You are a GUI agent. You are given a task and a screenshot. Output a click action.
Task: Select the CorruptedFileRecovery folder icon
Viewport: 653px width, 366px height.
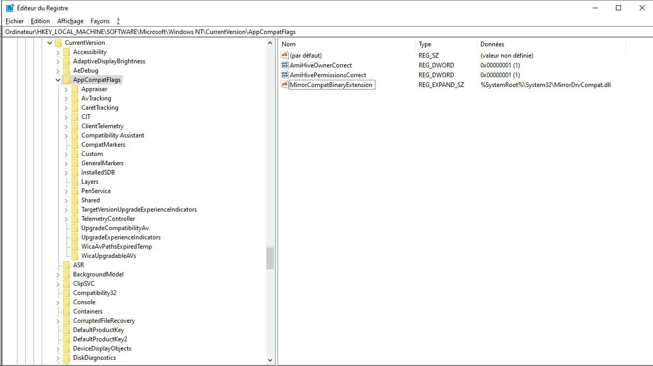[67, 321]
